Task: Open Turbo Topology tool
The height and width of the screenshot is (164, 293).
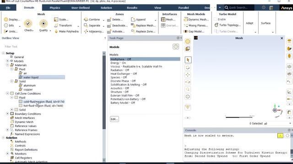Action: coord(228,25)
